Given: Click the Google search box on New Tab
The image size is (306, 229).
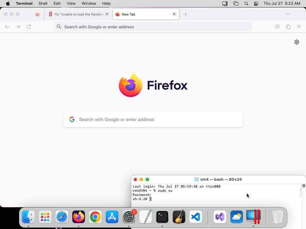Looking at the screenshot, I should [153, 119].
